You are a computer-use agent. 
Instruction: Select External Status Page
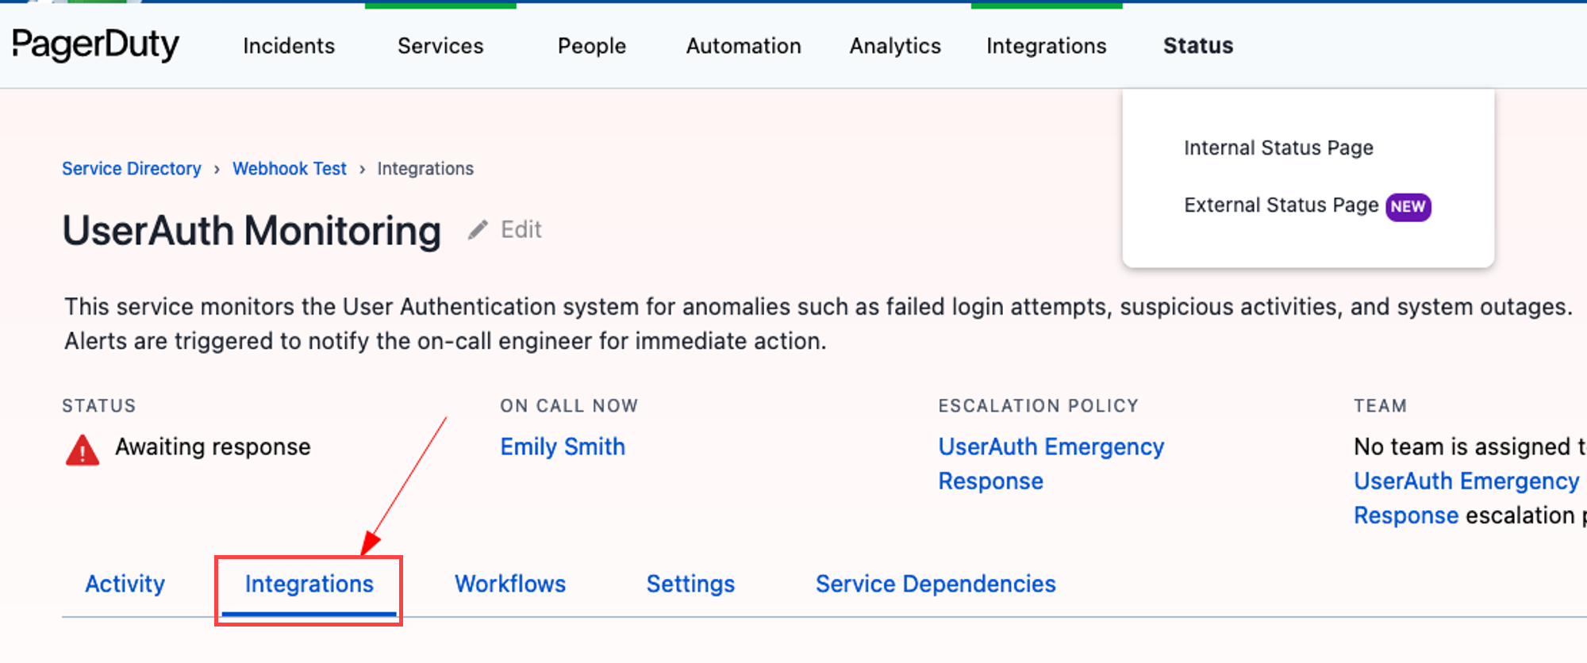(x=1281, y=205)
